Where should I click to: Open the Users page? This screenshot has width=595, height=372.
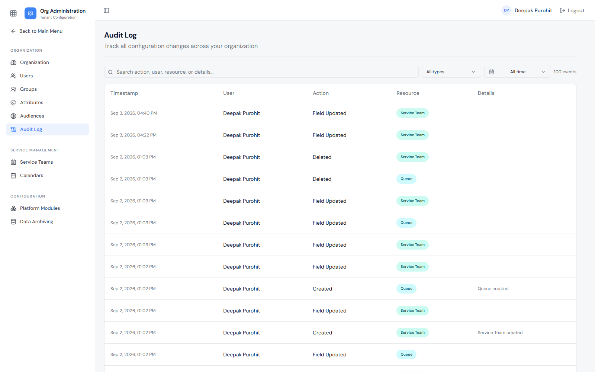tap(47, 76)
